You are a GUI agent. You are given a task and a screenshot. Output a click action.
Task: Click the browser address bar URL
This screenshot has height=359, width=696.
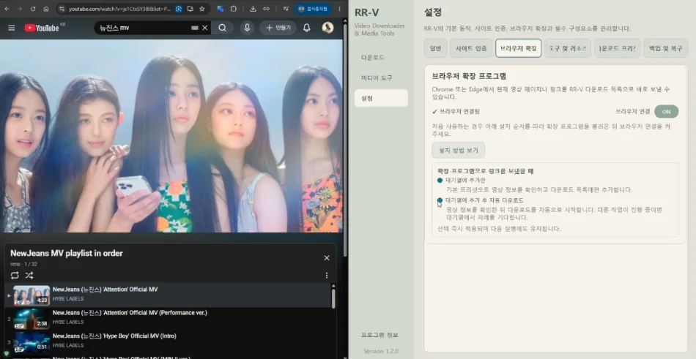[x=119, y=9]
